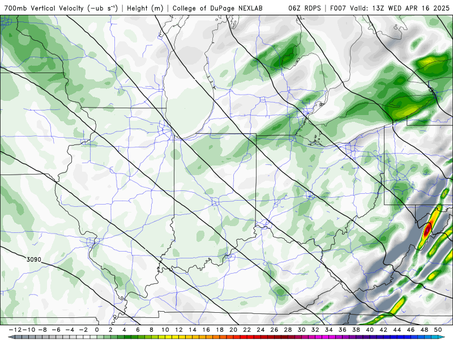Click the "28" color scale label
Image resolution: width=453 pixels, height=340 pixels.
288,330
